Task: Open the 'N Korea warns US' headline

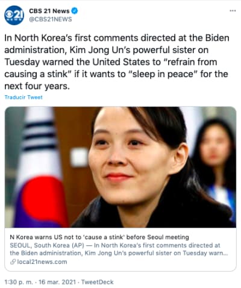Action: 99,237
